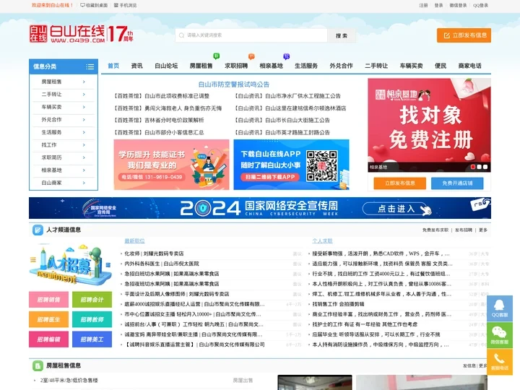The image size is (520, 390).
Task: Open the 车辆买卖 nav tab
Action: [x=411, y=66]
